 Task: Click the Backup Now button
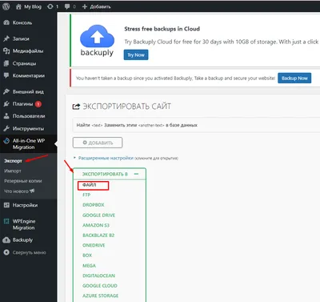[x=294, y=78]
